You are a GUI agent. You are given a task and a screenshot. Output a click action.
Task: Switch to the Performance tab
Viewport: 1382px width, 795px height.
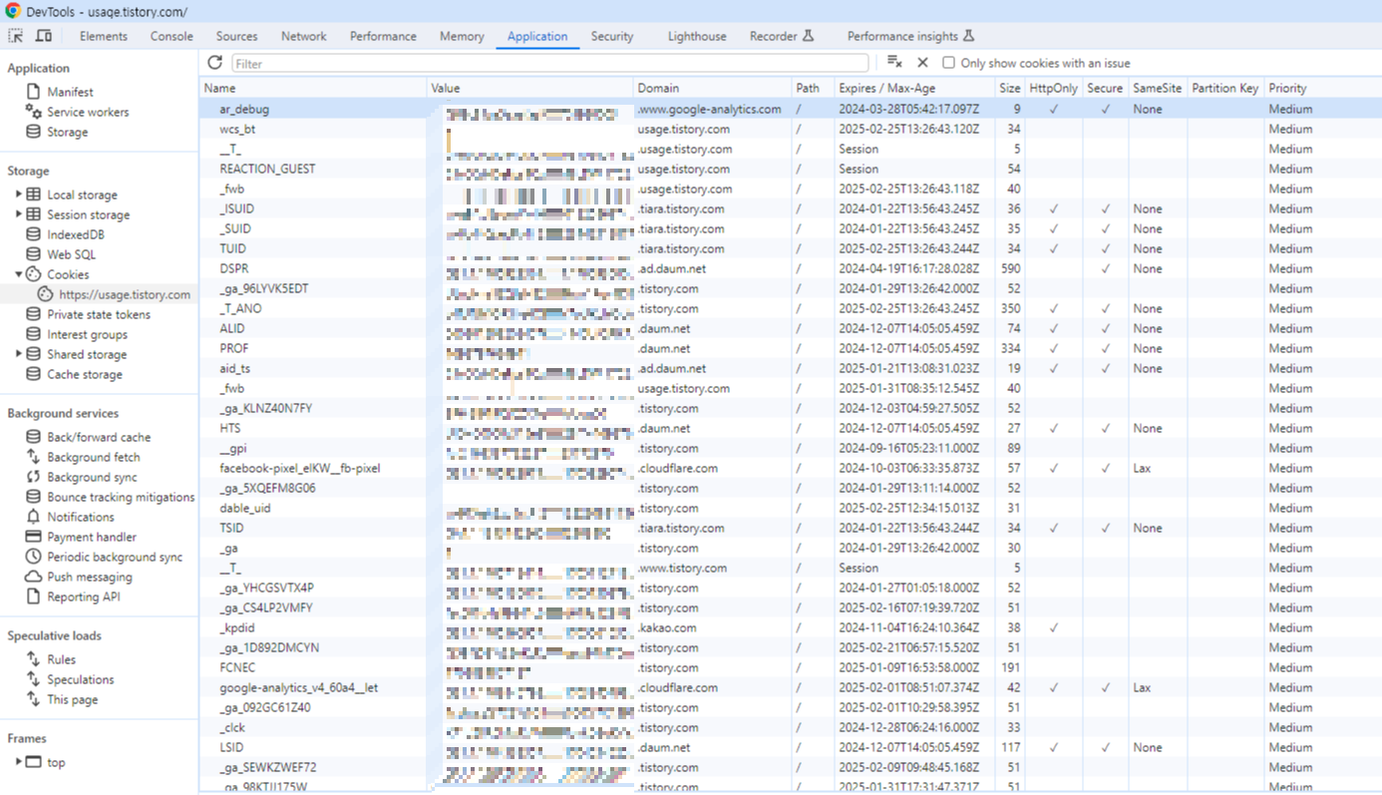coord(383,36)
